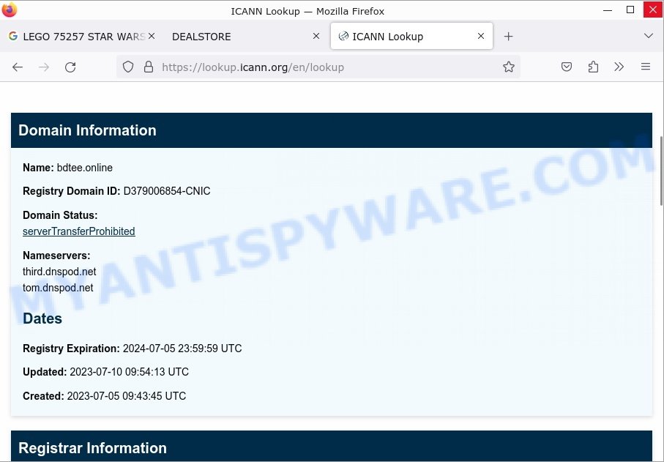View site security padlock details
664x462 pixels.
148,67
